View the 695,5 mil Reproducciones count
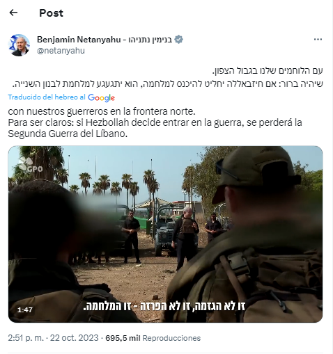Screen dimensions: 333x354 pyautogui.click(x=153, y=338)
